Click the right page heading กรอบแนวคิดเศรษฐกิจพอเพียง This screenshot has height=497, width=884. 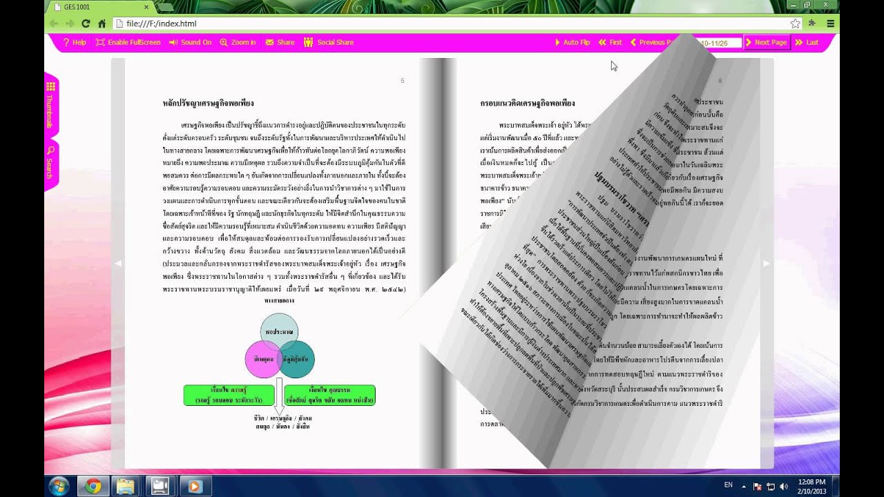coord(528,104)
